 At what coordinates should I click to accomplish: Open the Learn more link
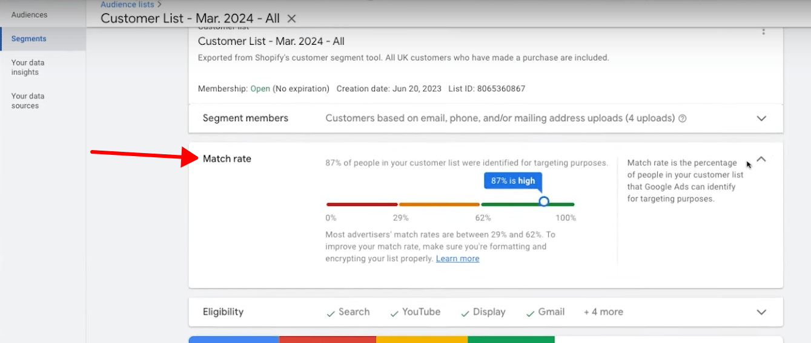coord(457,258)
